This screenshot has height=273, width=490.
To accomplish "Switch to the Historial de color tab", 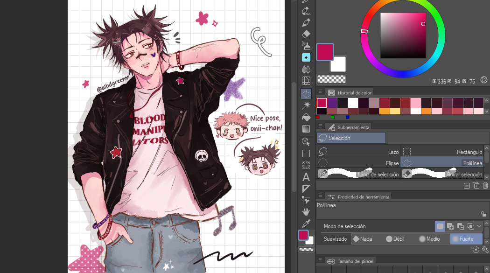I will 350,93.
